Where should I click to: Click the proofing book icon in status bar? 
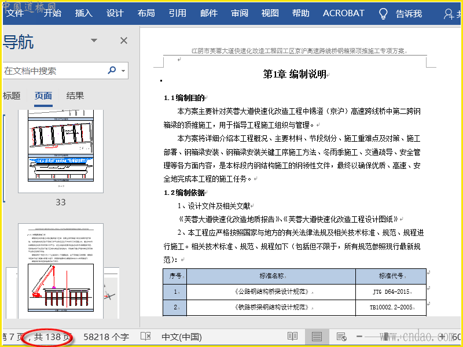coord(146,337)
